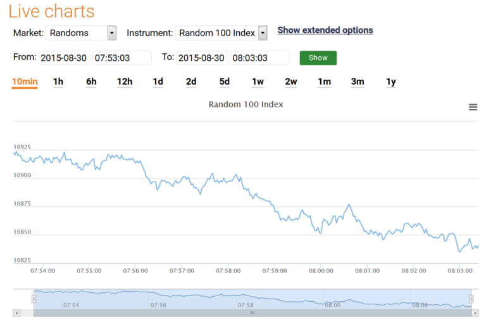This screenshot has height=322, width=486.
Task: Click the To time field 08:03:03
Action: (x=259, y=58)
